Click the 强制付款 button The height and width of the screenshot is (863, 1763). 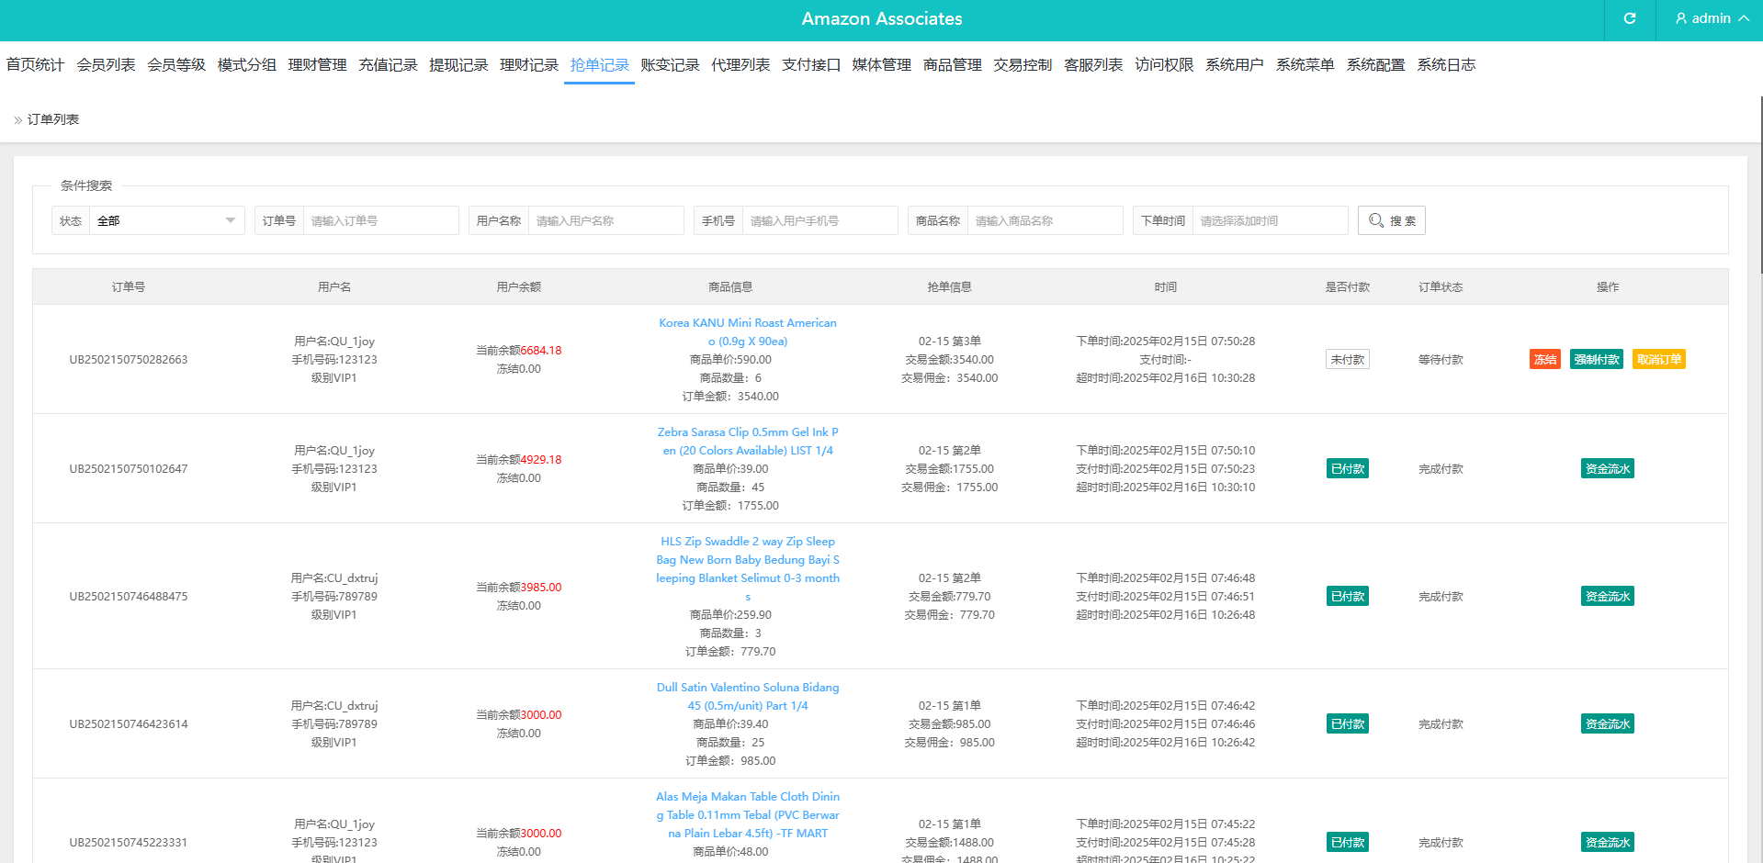coord(1596,360)
